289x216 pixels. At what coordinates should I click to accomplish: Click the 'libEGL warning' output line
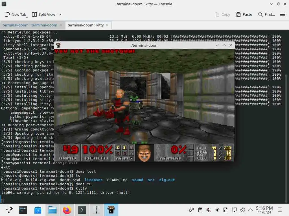[65, 192]
